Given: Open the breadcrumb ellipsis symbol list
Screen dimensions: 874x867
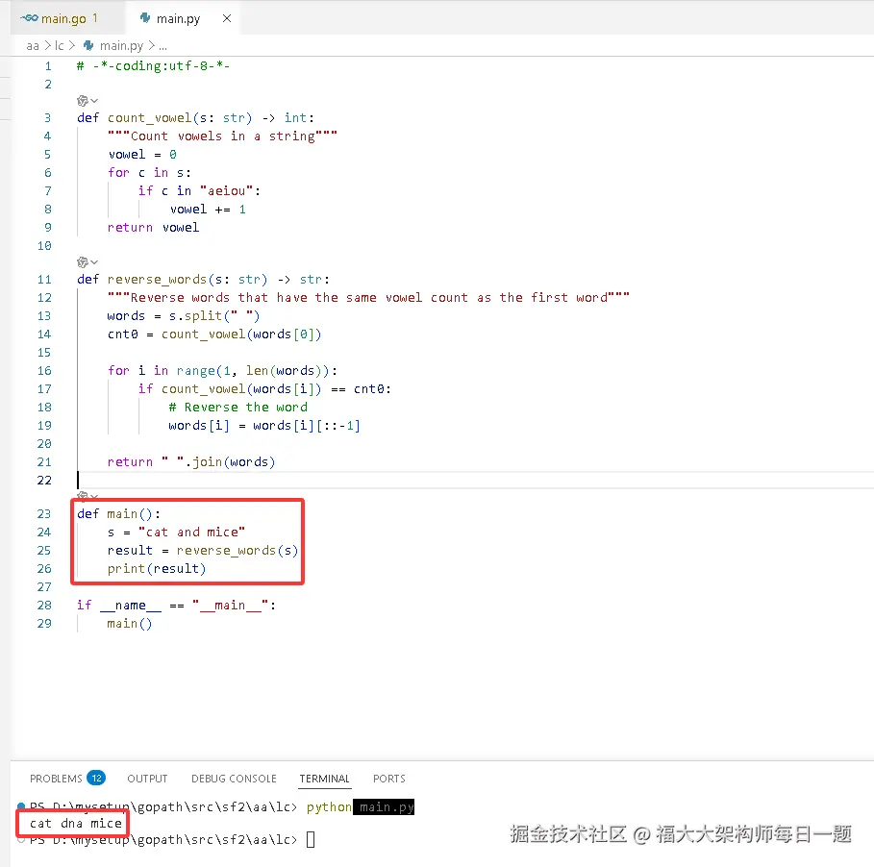Looking at the screenshot, I should (162, 46).
